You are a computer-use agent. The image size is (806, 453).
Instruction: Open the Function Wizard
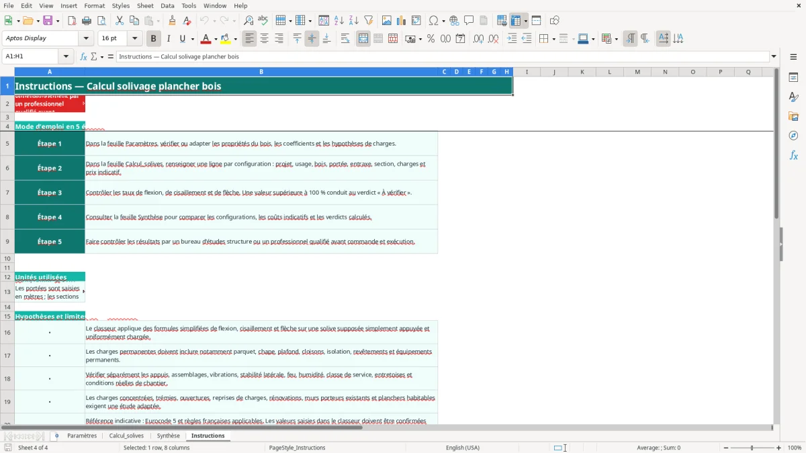click(83, 56)
